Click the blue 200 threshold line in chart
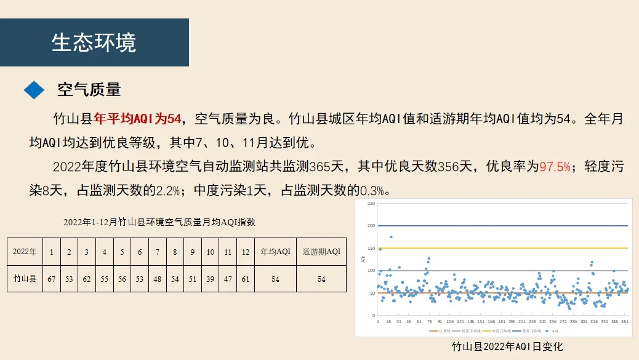The height and width of the screenshot is (360, 639). click(x=503, y=225)
